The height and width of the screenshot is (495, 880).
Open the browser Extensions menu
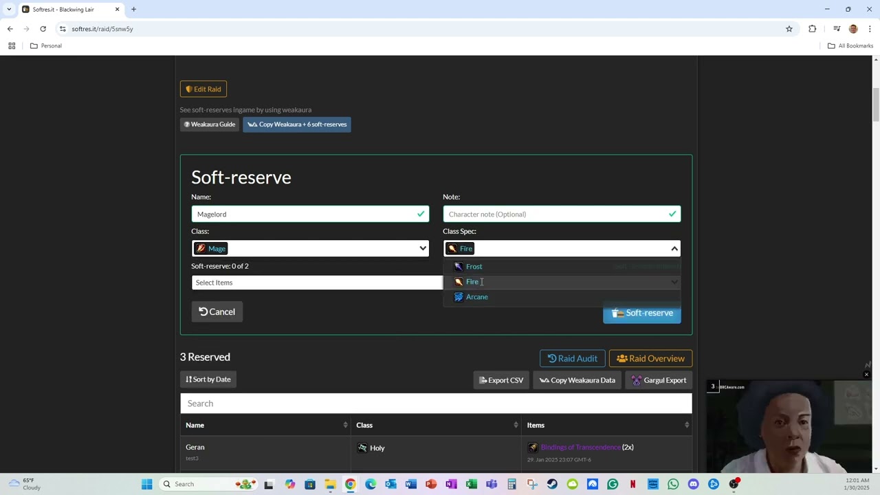point(813,29)
